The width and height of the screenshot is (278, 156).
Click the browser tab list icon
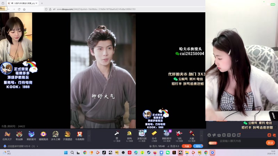[x=3, y=3]
